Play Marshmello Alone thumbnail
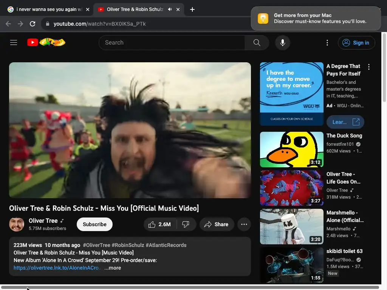Image resolution: width=387 pixels, height=290 pixels. click(x=292, y=227)
